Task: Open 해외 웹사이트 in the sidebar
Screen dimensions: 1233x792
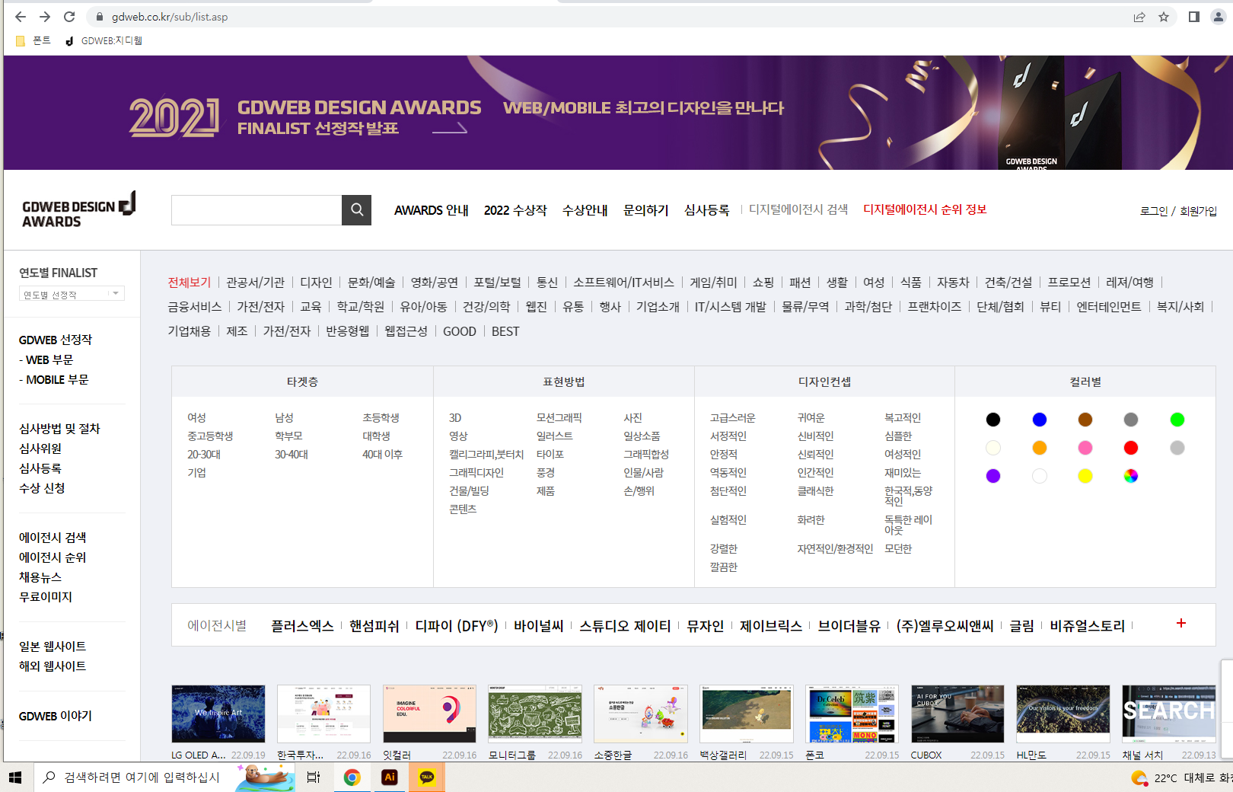Action: [53, 666]
